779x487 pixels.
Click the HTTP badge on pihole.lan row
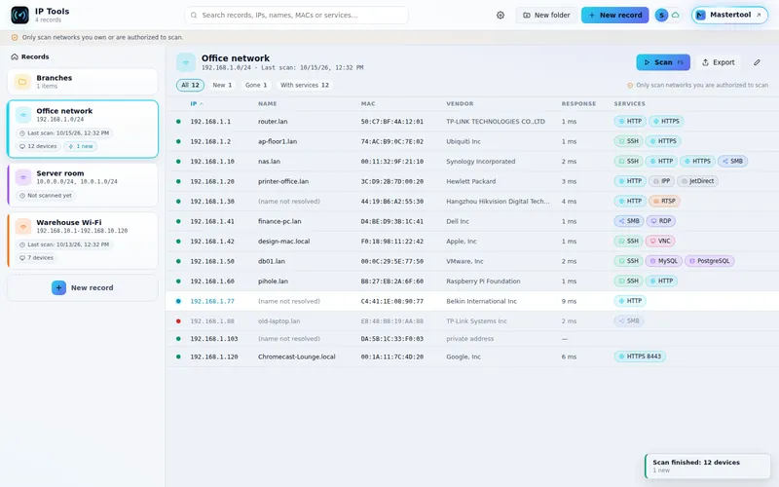pyautogui.click(x=662, y=281)
